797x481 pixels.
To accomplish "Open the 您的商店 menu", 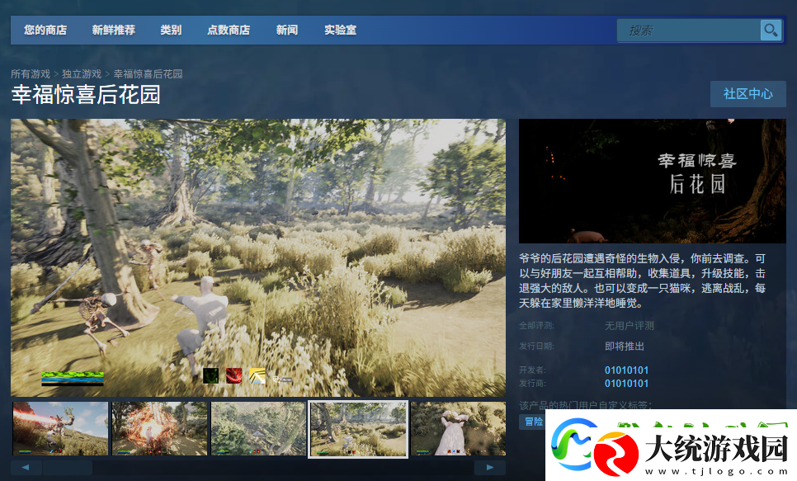I will tap(45, 30).
